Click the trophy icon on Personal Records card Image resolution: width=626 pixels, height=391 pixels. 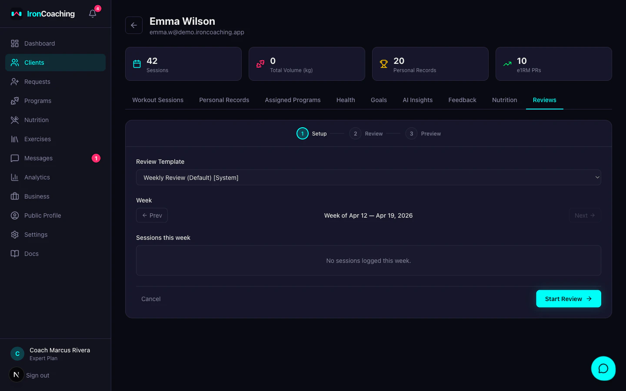coord(384,64)
